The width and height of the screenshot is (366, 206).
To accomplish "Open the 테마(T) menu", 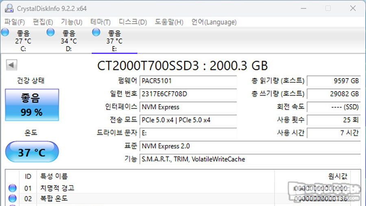I will (x=100, y=22).
